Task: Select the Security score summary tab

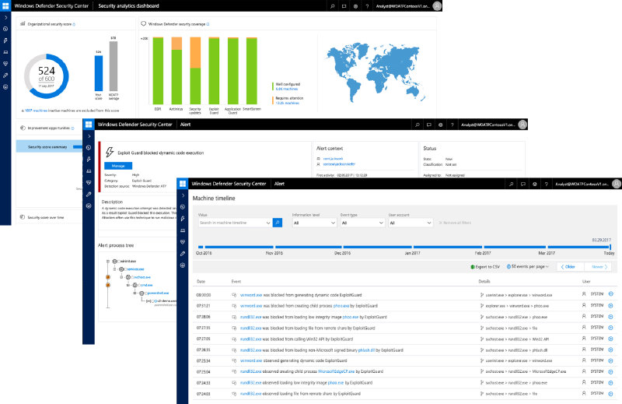Action: pos(48,146)
